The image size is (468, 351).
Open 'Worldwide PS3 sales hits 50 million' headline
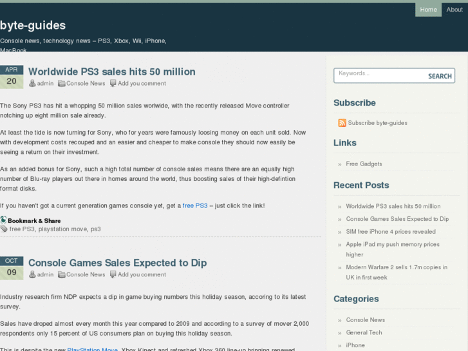(x=112, y=71)
